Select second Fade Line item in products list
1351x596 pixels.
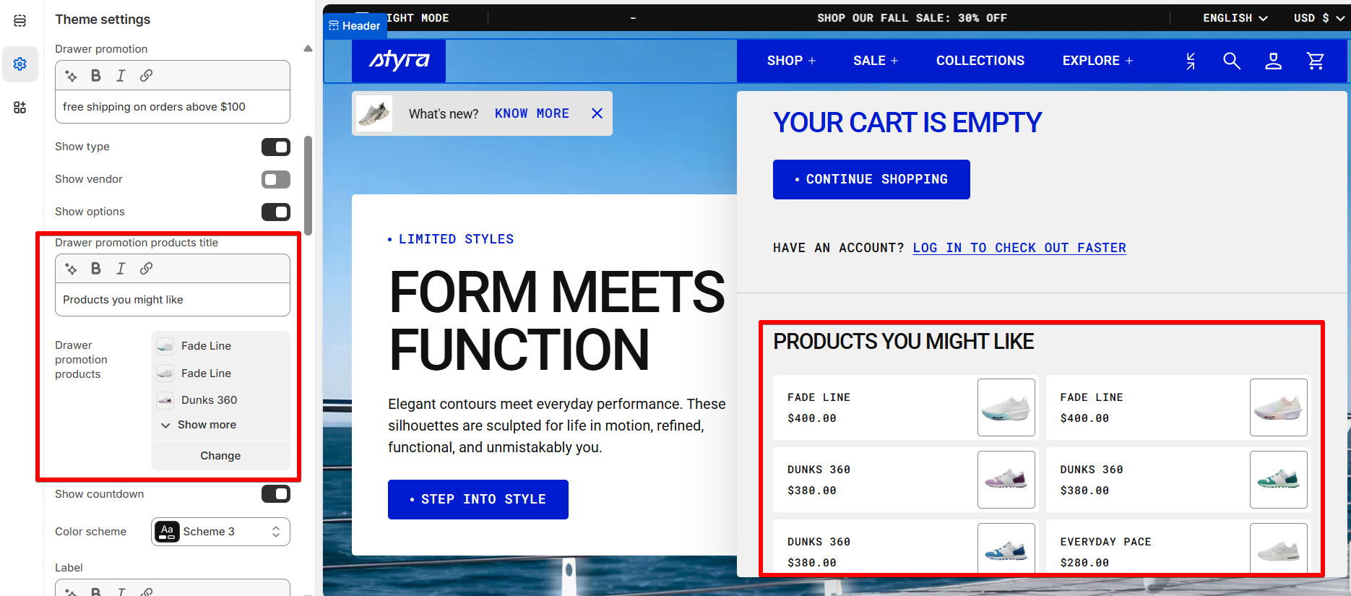[221, 373]
